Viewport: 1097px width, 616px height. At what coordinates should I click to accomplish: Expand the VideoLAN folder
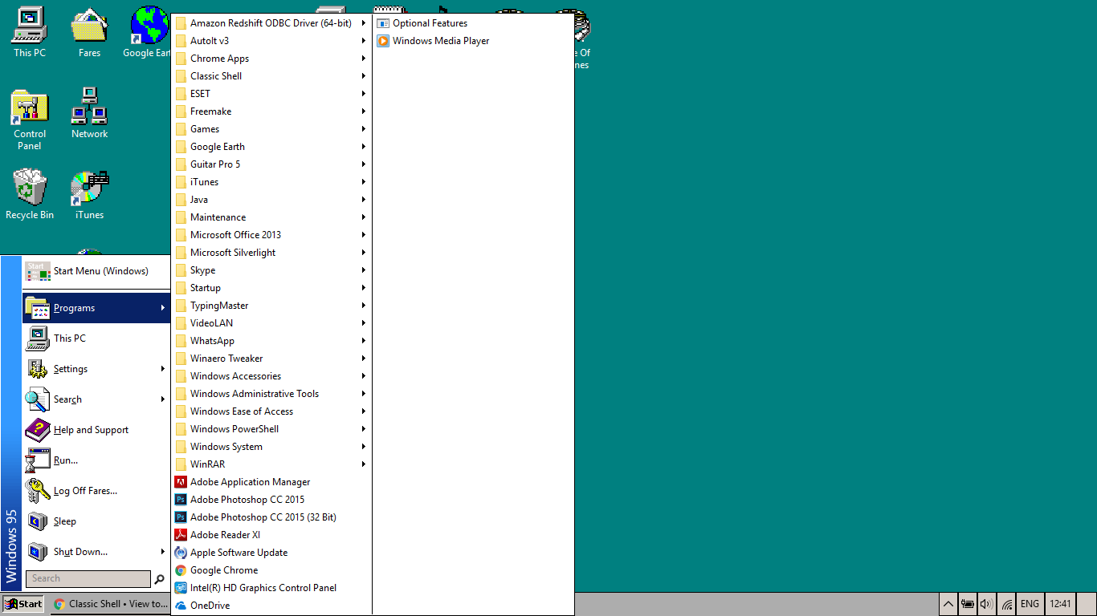271,323
